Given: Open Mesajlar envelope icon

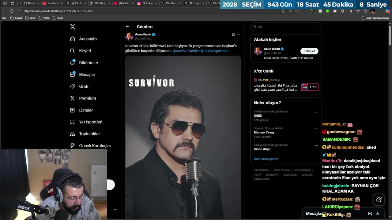Looking at the screenshot, I should [72, 75].
